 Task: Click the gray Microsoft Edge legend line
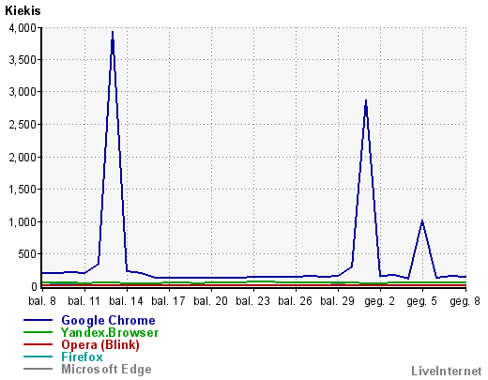pyautogui.click(x=38, y=369)
